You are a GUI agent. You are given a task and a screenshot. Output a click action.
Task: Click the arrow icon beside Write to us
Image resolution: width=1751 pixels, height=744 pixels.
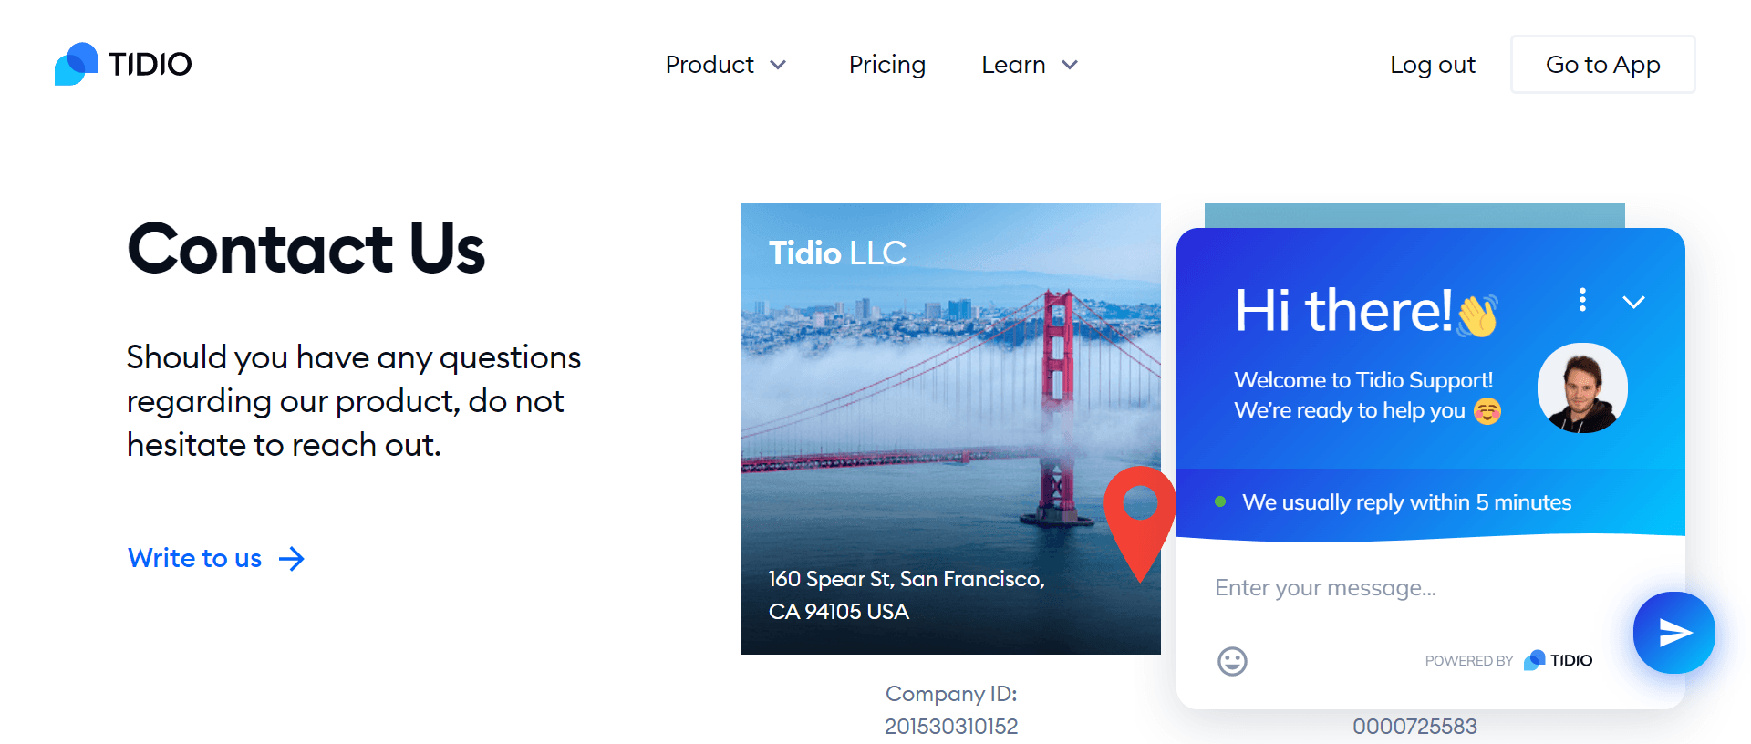pos(291,557)
